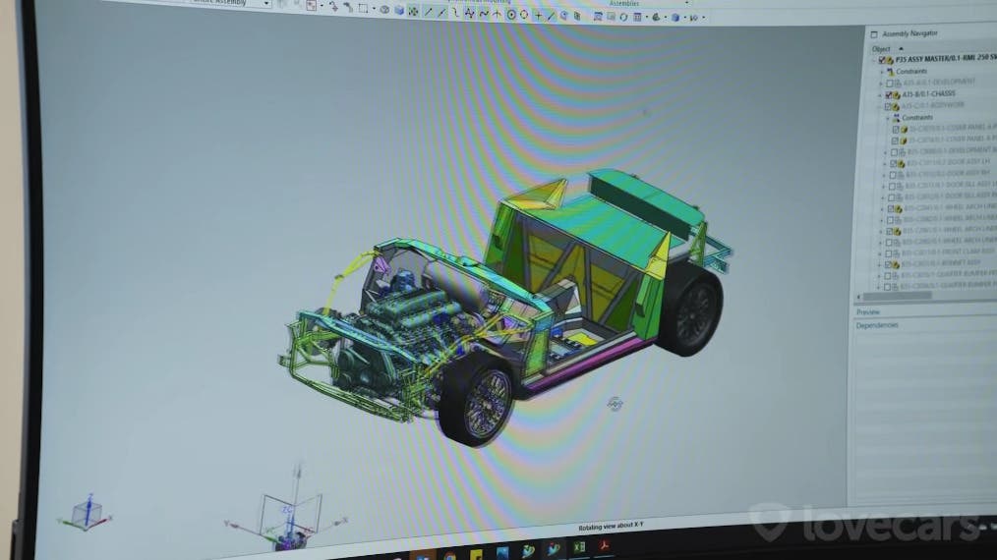The image size is (997, 560).
Task: Toggle the highlighted snap point icon
Action: click(x=413, y=11)
